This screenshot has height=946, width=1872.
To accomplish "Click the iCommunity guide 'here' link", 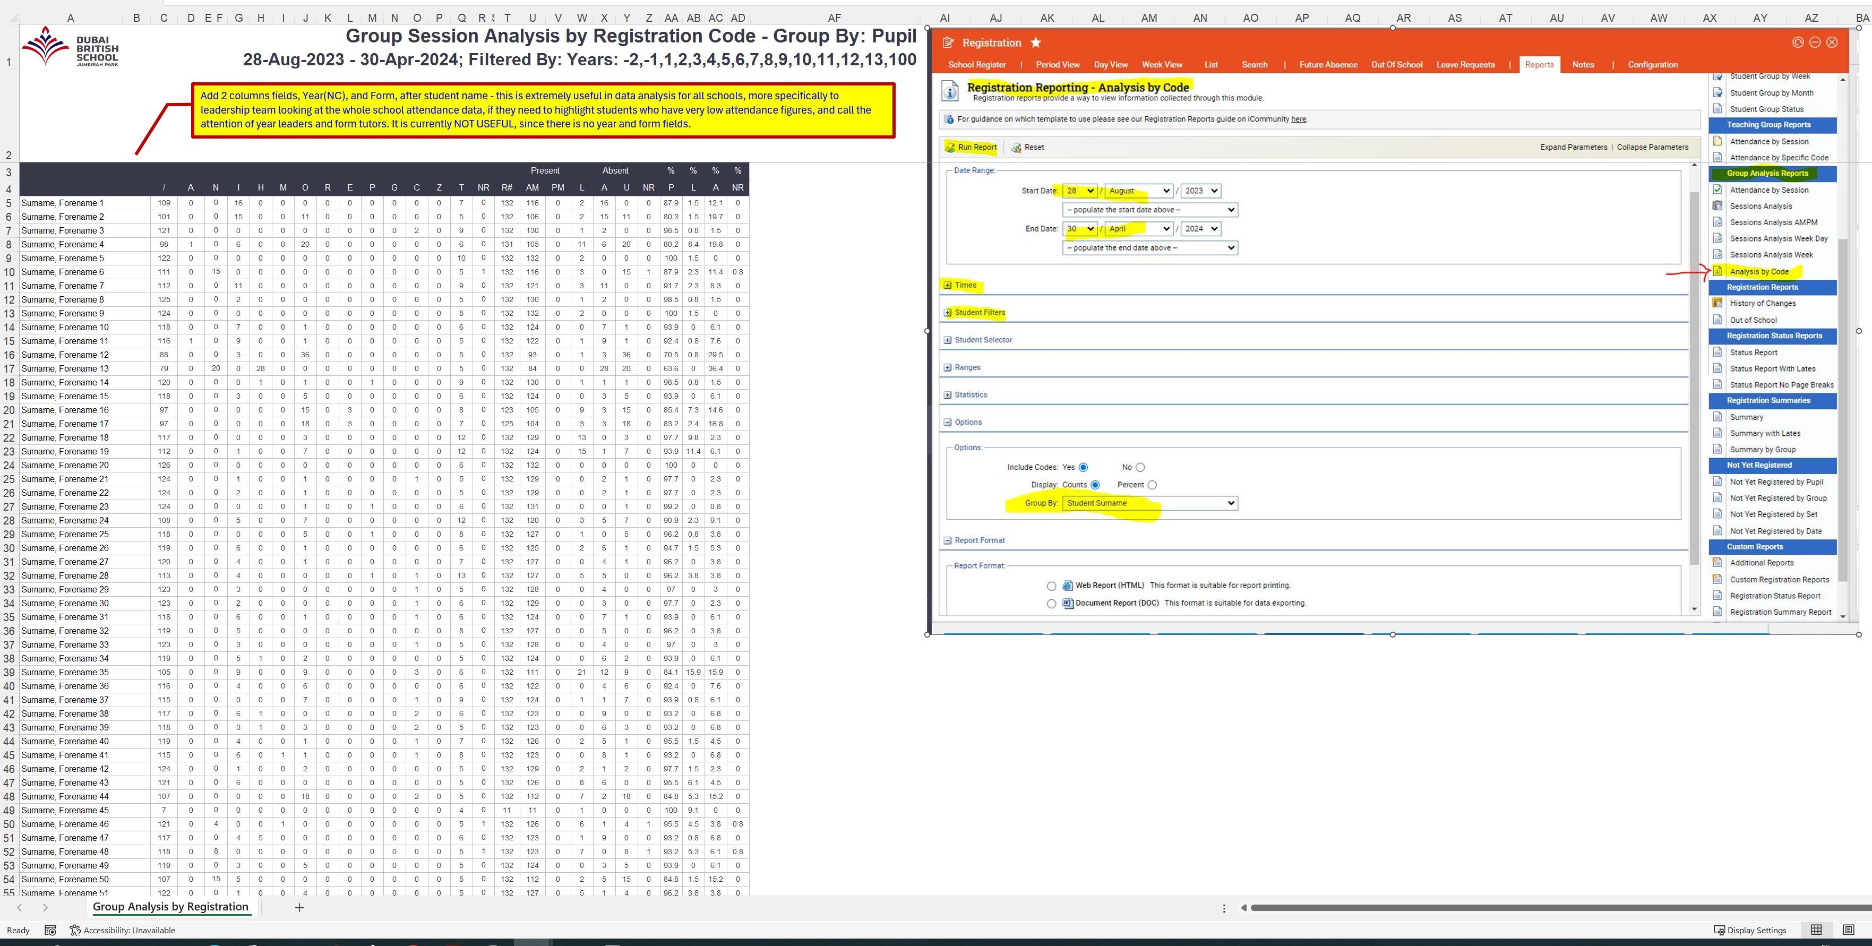I will tap(1298, 119).
